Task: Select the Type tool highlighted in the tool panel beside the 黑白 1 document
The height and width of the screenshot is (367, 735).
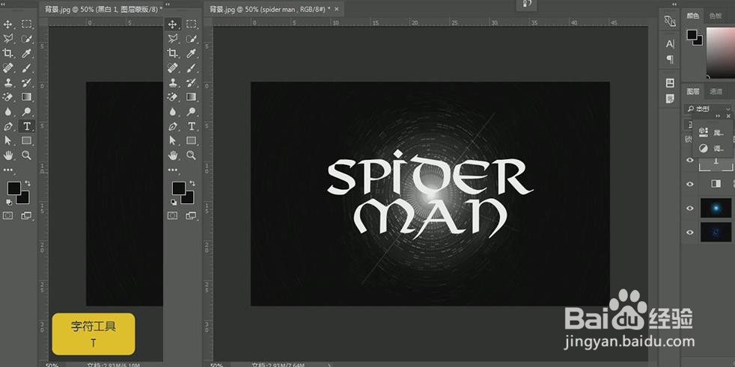Action: click(x=27, y=126)
